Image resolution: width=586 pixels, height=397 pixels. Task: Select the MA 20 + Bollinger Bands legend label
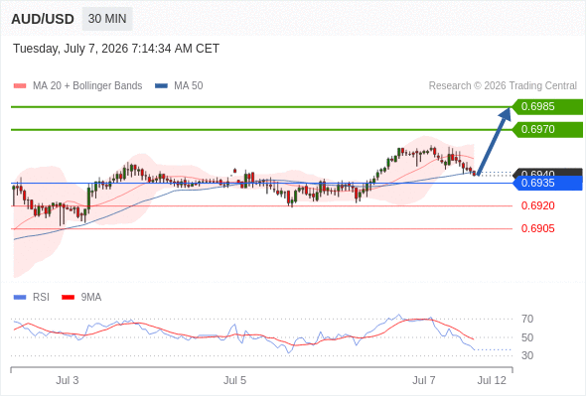[x=87, y=86]
